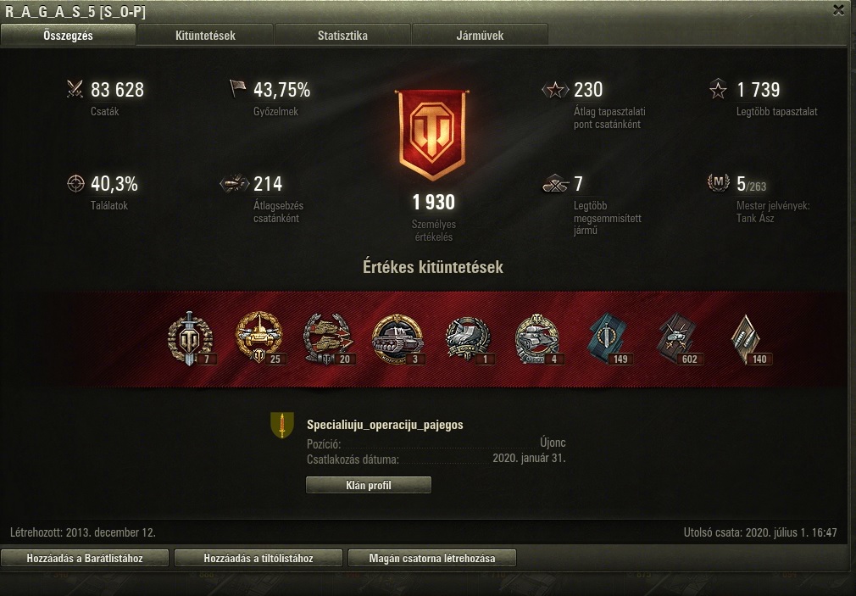Click the sword medal with count 7
Viewport: 856px width, 596px height.
tap(191, 339)
